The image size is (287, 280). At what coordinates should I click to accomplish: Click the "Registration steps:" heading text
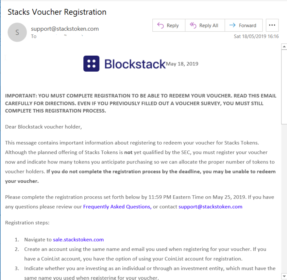(27, 223)
